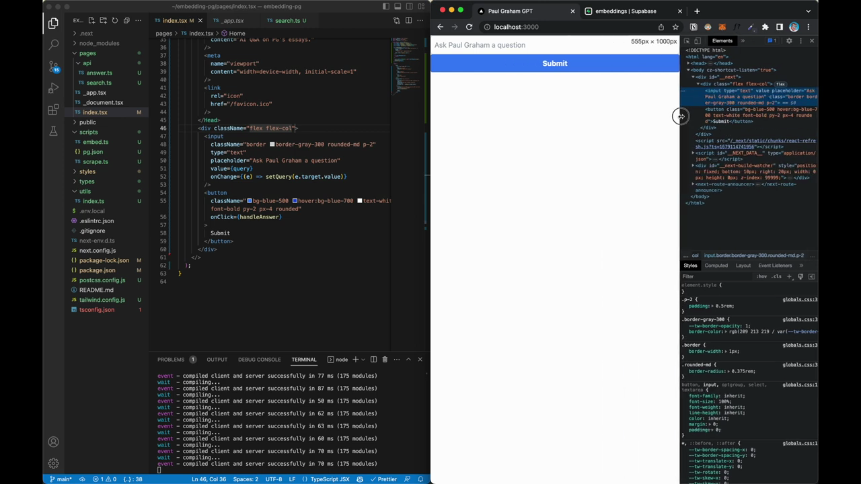Screen dimensions: 861x484
Task: Expand the styles folder
Action: pyautogui.click(x=87, y=171)
